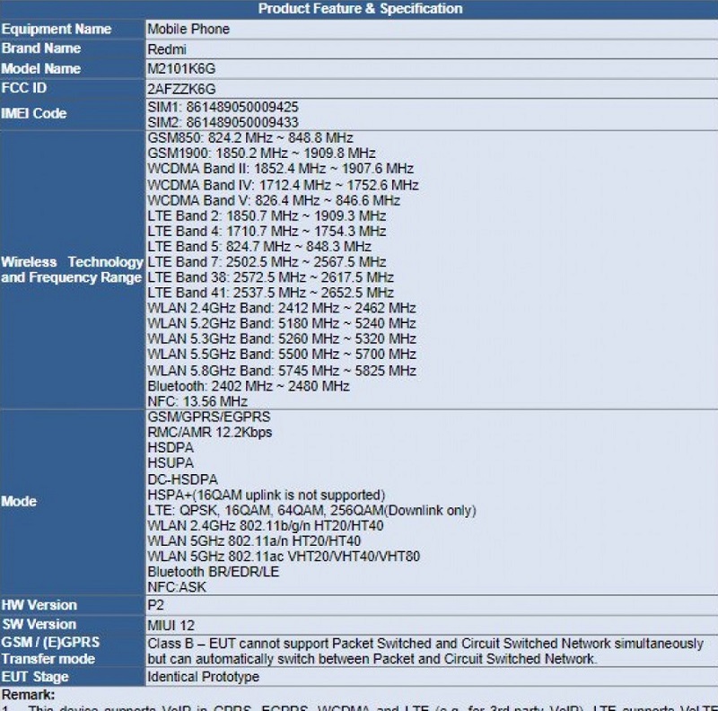Viewport: 718px width, 711px height.
Task: Select the 'LTE Band 4' frequency line
Action: [267, 232]
